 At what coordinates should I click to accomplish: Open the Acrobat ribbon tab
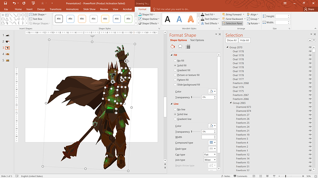click(x=127, y=9)
